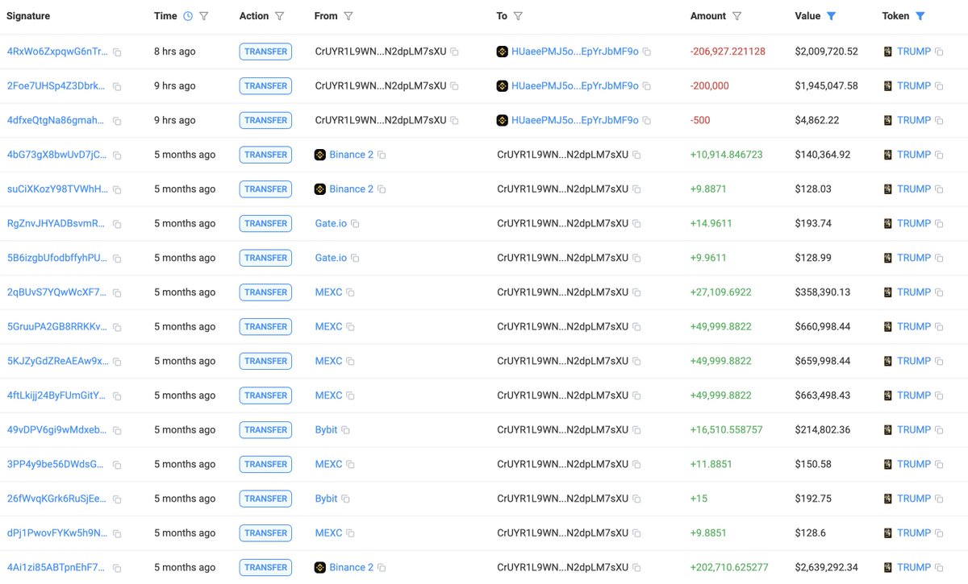
Task: Copy signature 4RxWo6ZxpqwG6nTr
Action: 117,52
